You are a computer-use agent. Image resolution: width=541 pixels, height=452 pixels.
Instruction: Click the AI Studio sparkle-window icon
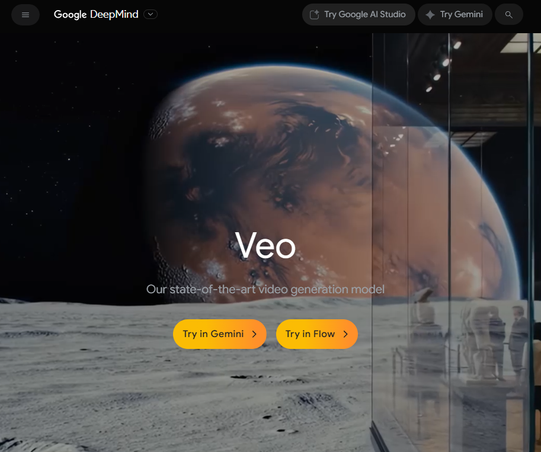(314, 14)
